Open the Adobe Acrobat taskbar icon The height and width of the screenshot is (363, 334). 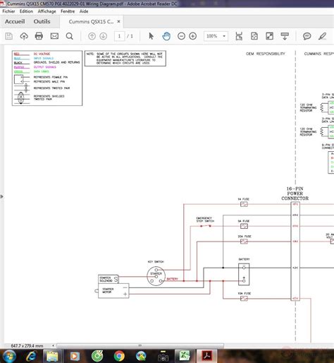click(x=206, y=356)
